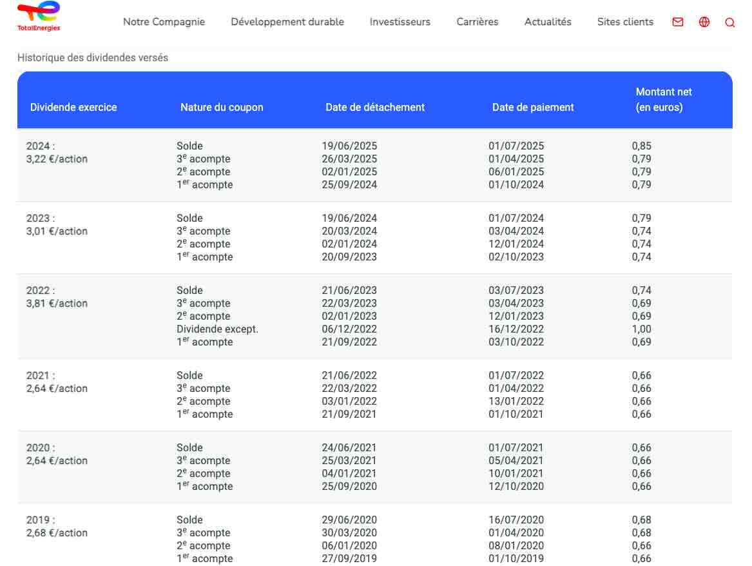Click detachment date 25/09/2020

tap(349, 486)
